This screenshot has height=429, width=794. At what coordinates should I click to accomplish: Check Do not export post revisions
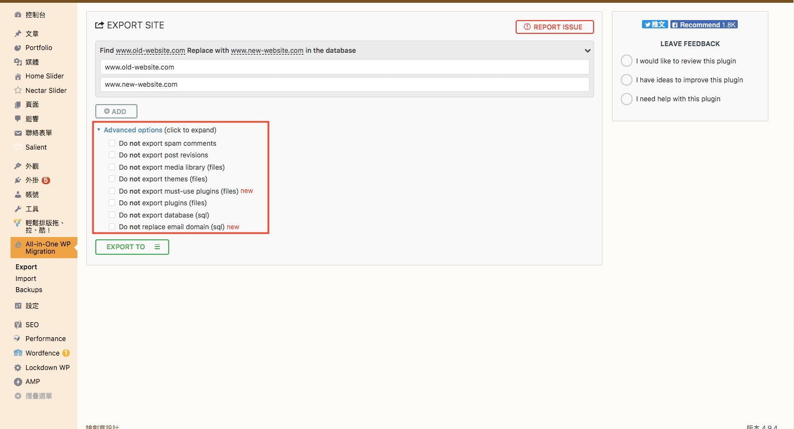pyautogui.click(x=112, y=155)
